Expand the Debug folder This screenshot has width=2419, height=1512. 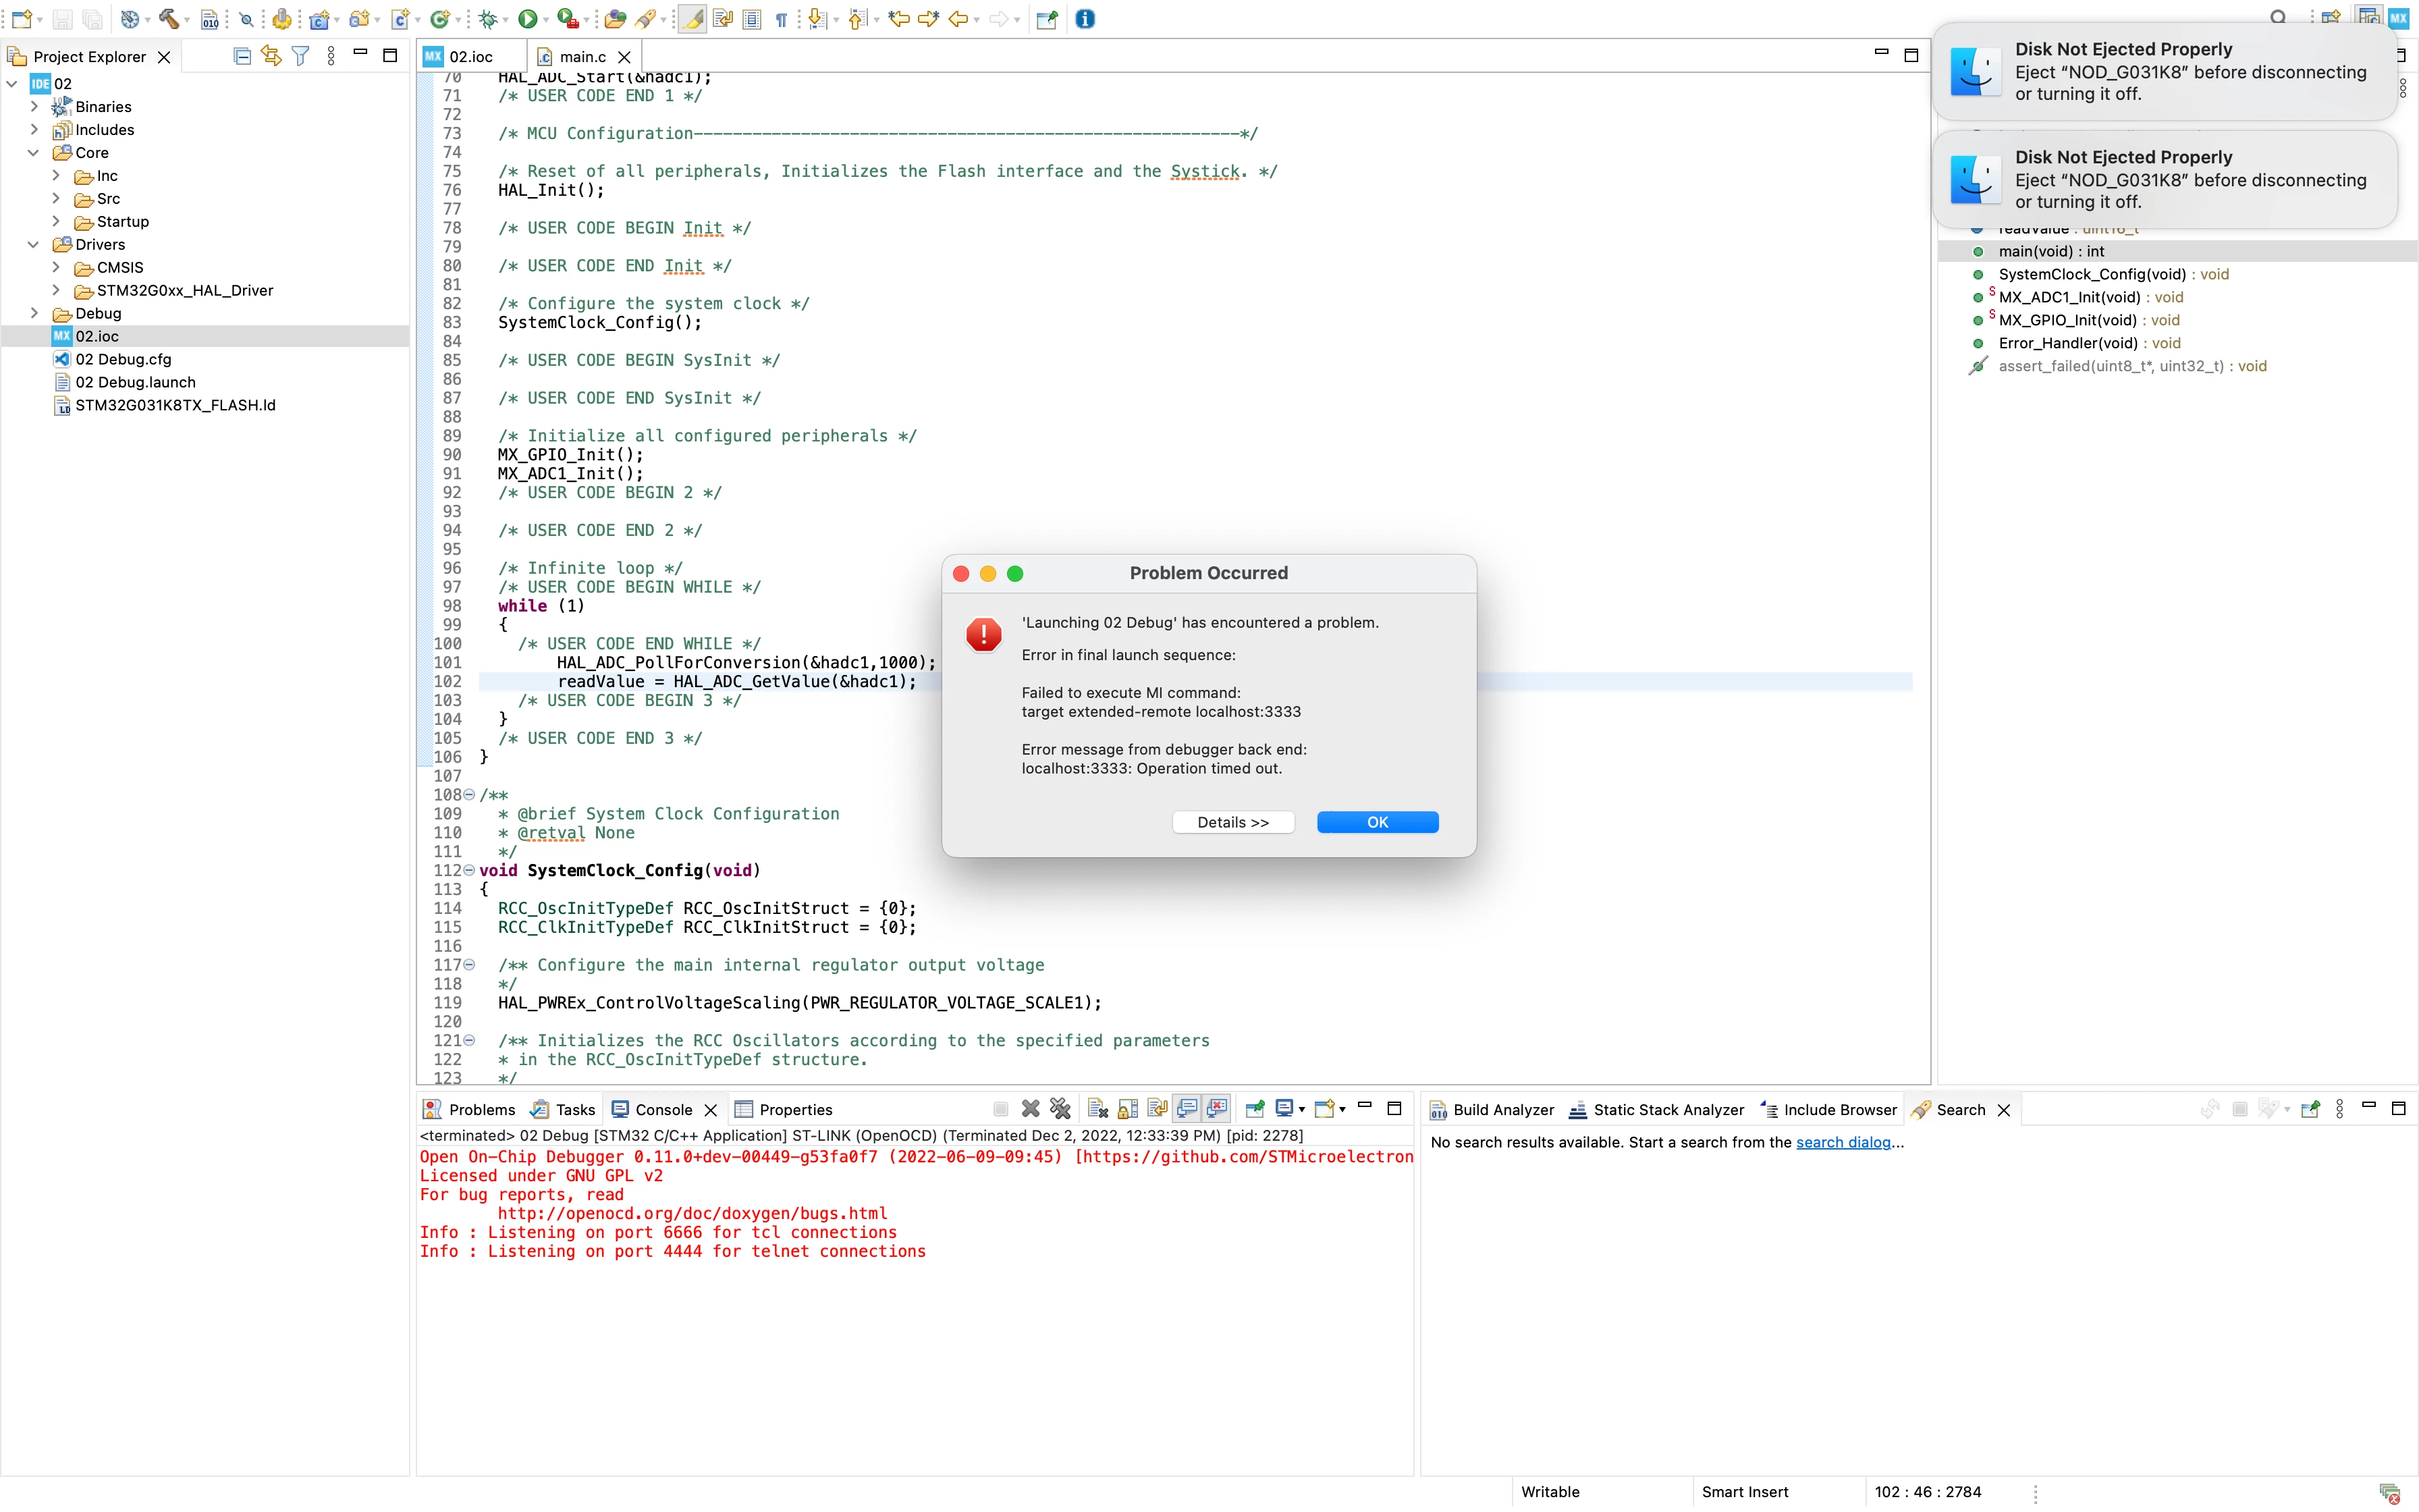34,313
